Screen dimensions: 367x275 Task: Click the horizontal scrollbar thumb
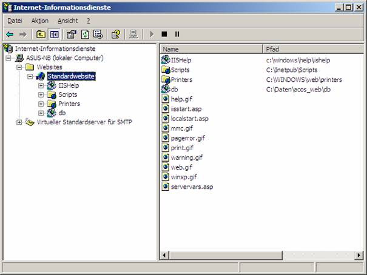226,255
